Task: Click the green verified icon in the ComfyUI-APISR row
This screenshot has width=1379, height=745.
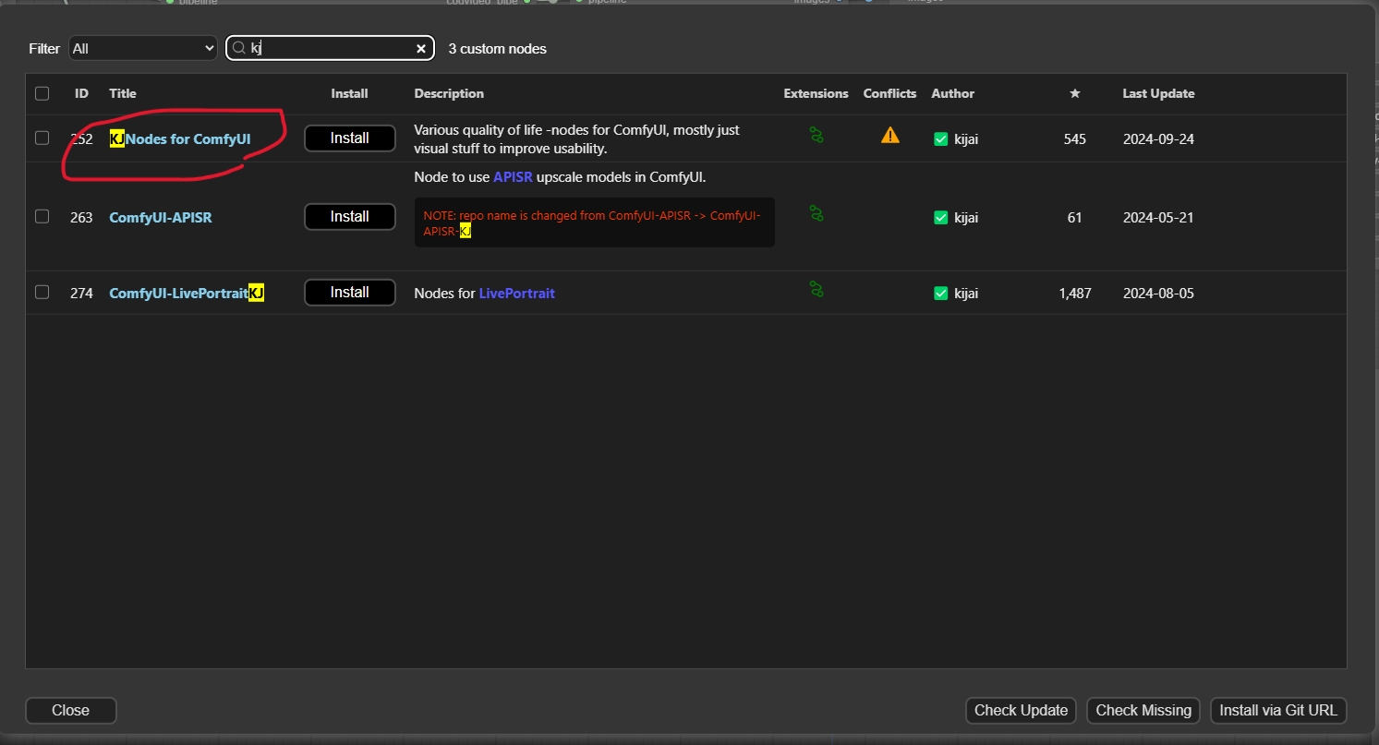Action: tap(941, 217)
